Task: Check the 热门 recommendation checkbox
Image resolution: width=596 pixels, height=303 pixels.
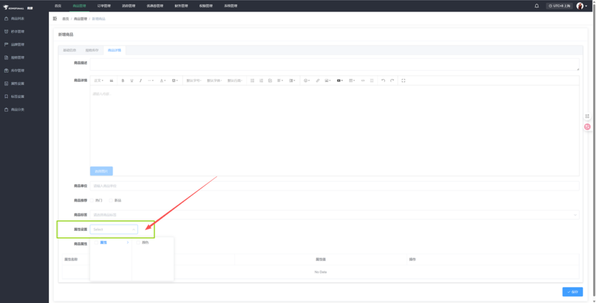Action: click(92, 200)
